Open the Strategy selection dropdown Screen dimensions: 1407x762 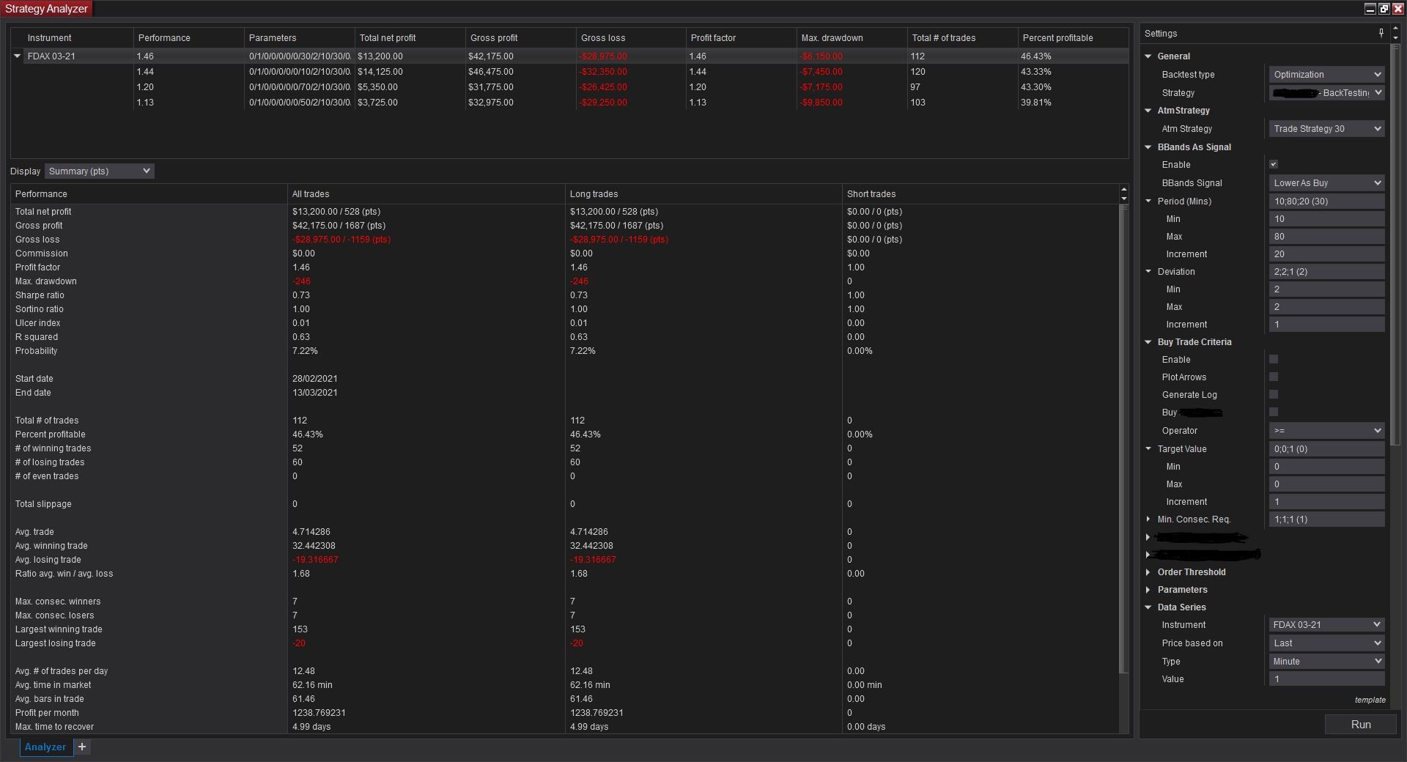pos(1326,93)
